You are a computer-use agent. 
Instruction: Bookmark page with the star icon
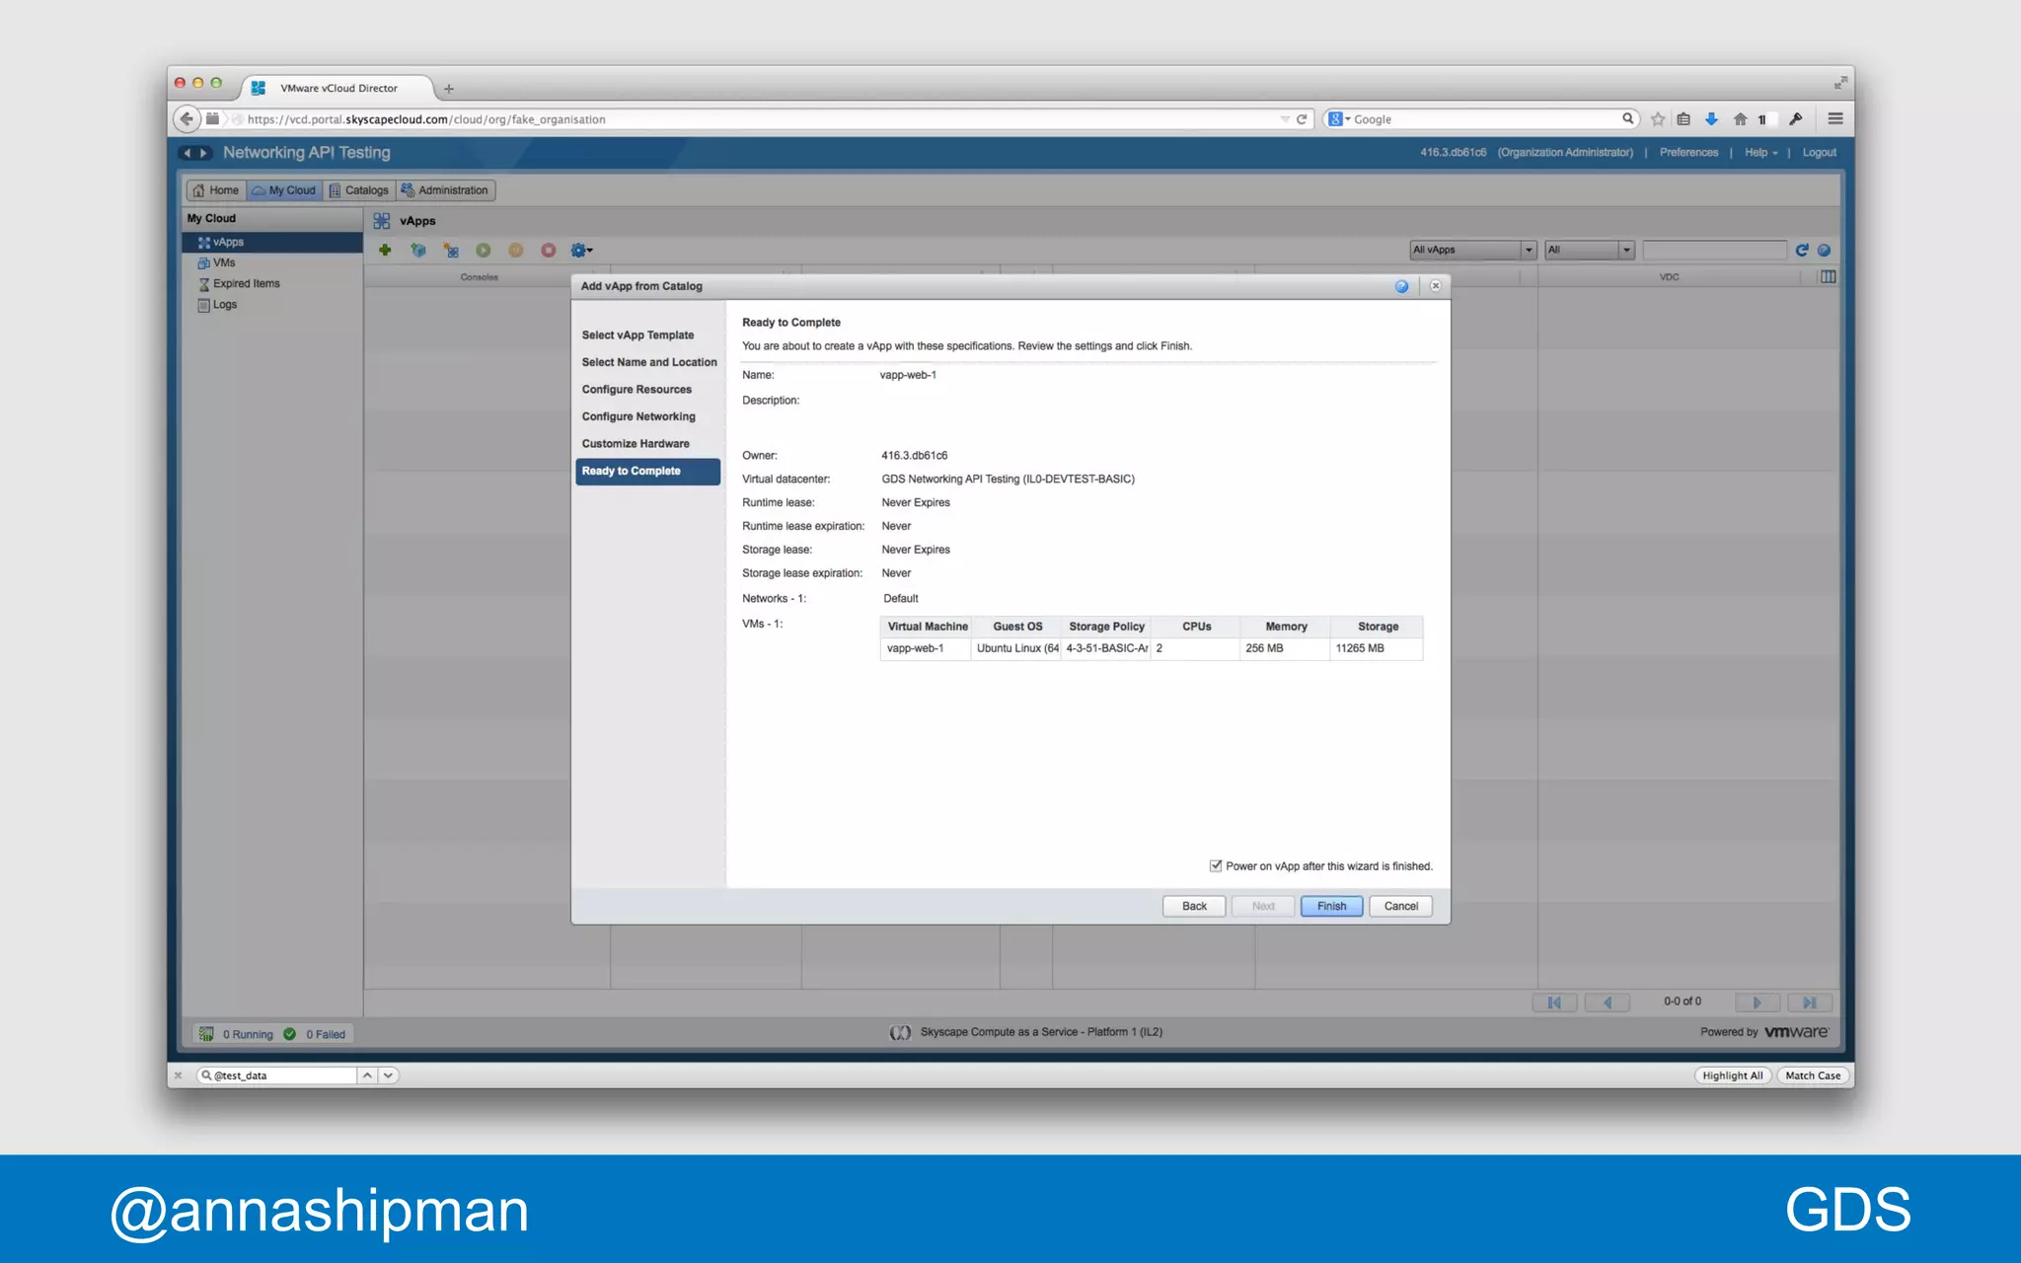click(x=1658, y=119)
